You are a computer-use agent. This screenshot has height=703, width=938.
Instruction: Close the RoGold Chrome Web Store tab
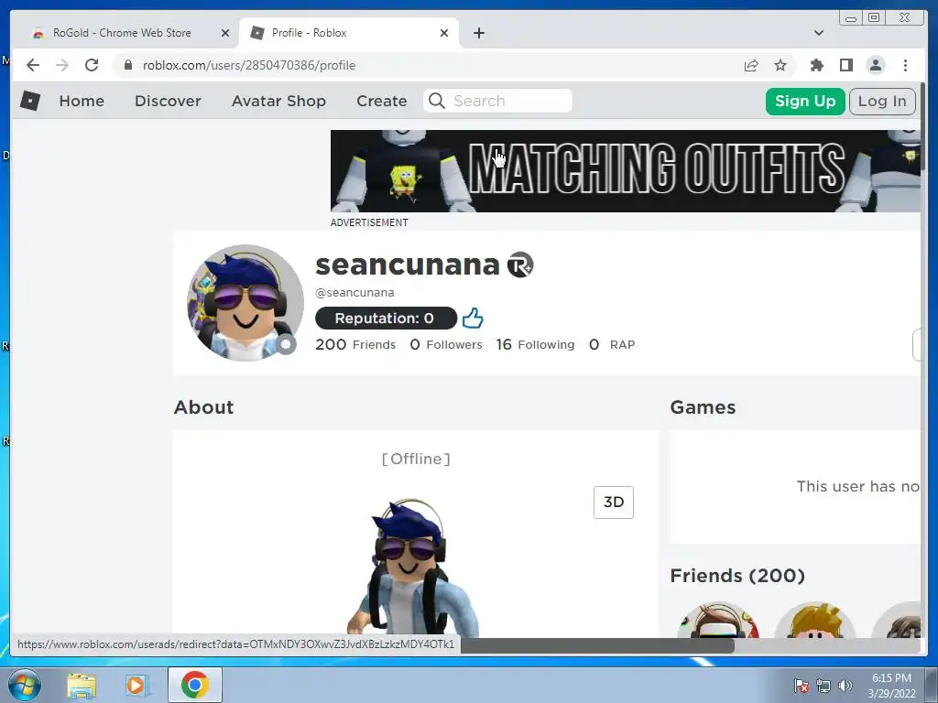click(225, 33)
